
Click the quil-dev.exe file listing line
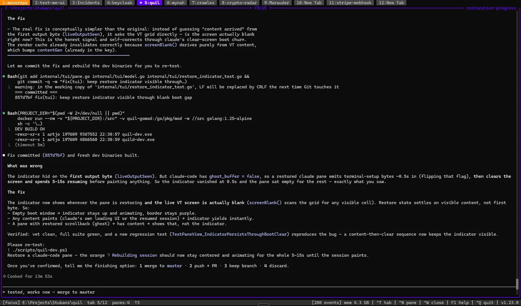[83, 134]
